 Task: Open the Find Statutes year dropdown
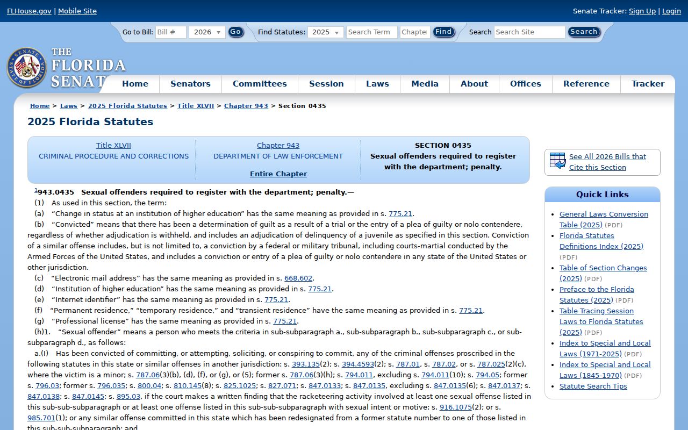[326, 32]
